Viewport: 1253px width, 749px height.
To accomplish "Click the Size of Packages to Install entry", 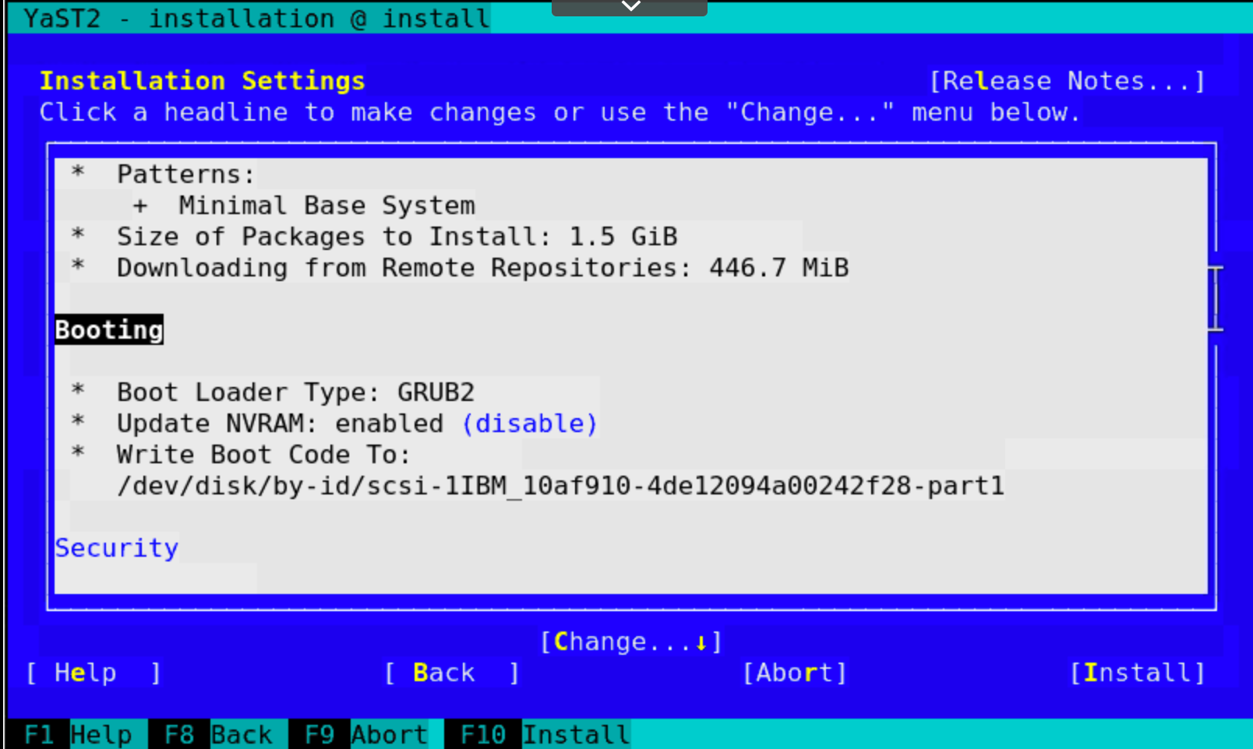I will click(x=397, y=236).
